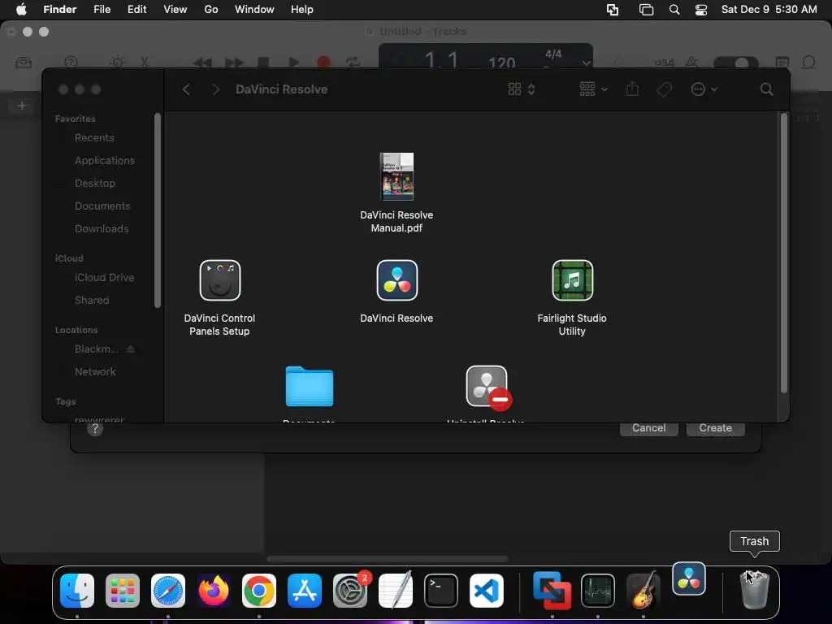Open Visual Studio Code from Dock

(x=487, y=591)
